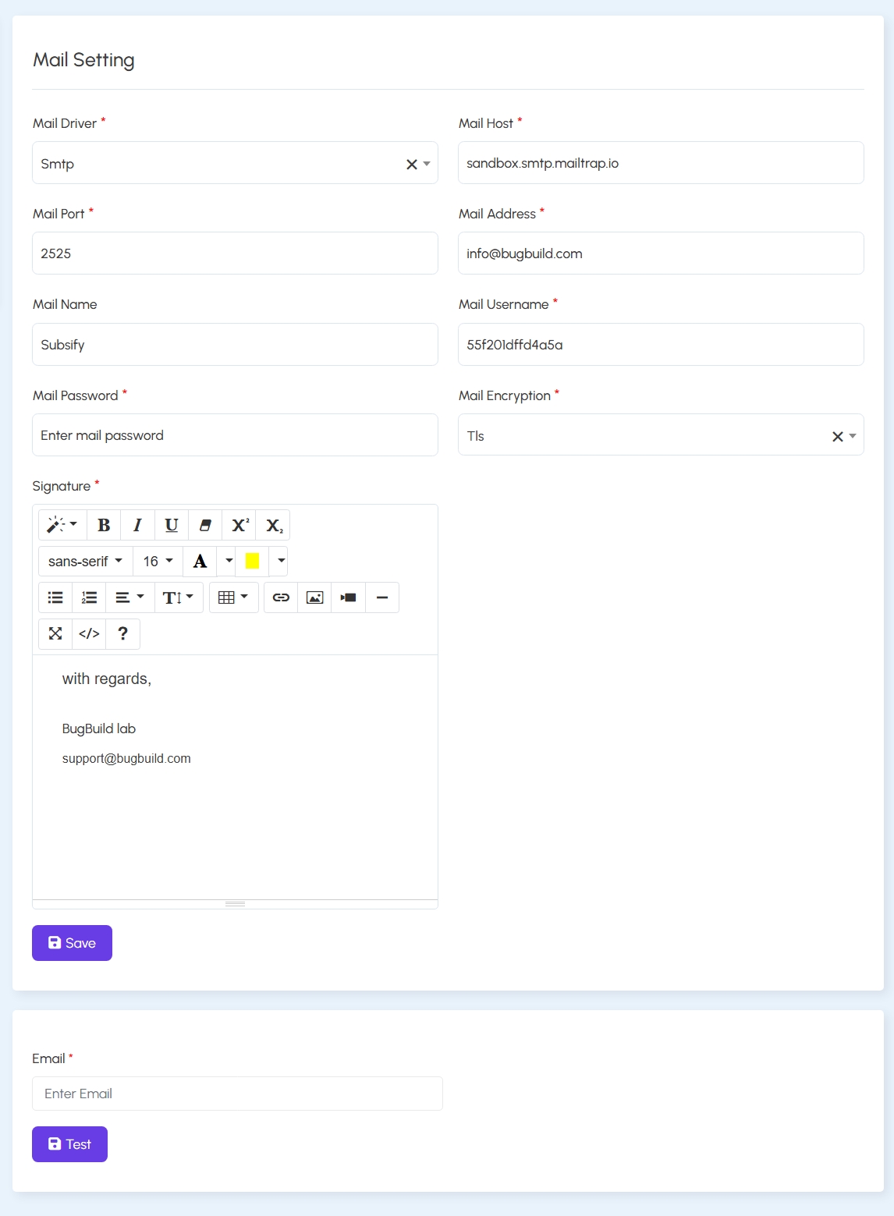Click the signature editor resize handle

click(x=235, y=904)
